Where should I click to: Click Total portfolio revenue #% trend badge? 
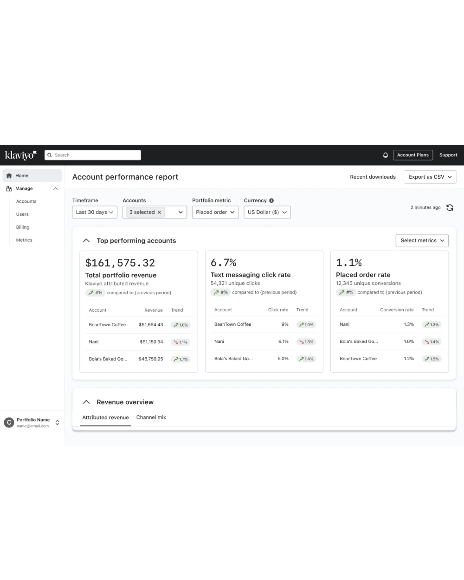[x=95, y=293]
